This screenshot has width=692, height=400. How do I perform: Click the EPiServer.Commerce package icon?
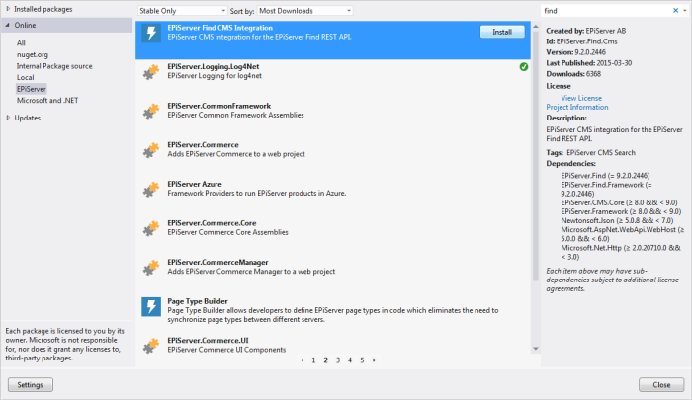pos(151,150)
